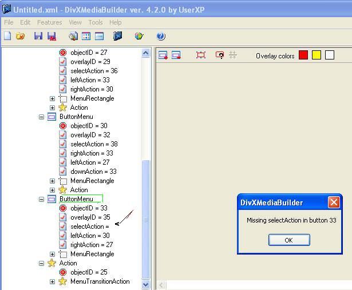The image size is (352, 290).
Task: Select the yellow overlay color swatch
Action: 317,55
